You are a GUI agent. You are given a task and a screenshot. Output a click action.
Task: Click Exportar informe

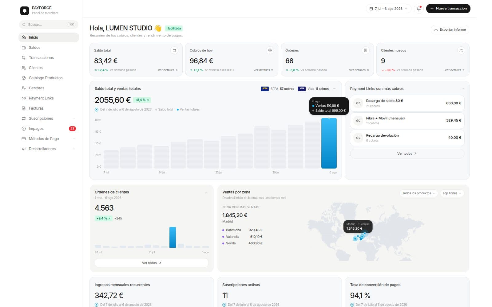coord(450,29)
